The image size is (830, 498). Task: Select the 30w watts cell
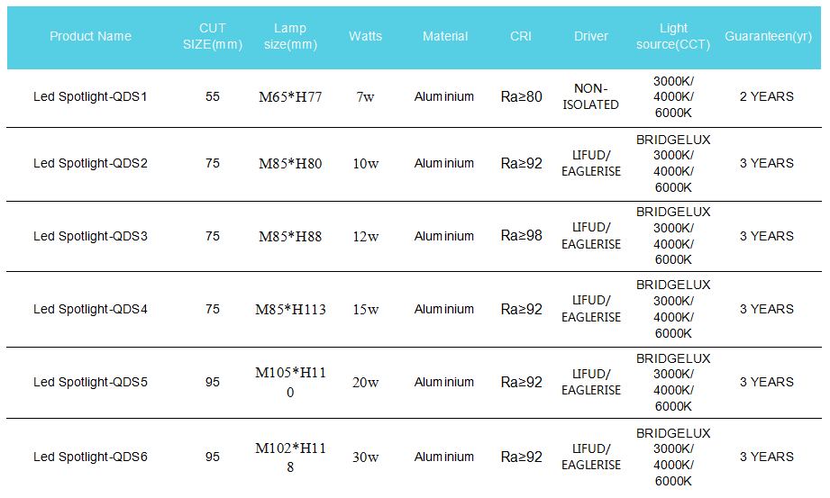pos(365,457)
